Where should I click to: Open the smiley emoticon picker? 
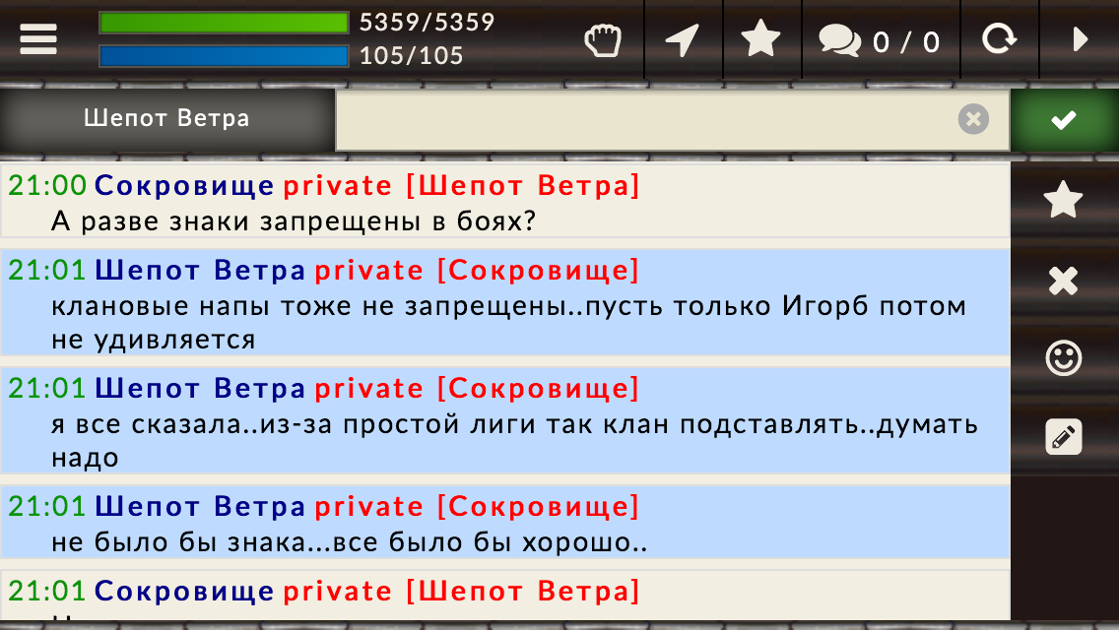point(1063,358)
